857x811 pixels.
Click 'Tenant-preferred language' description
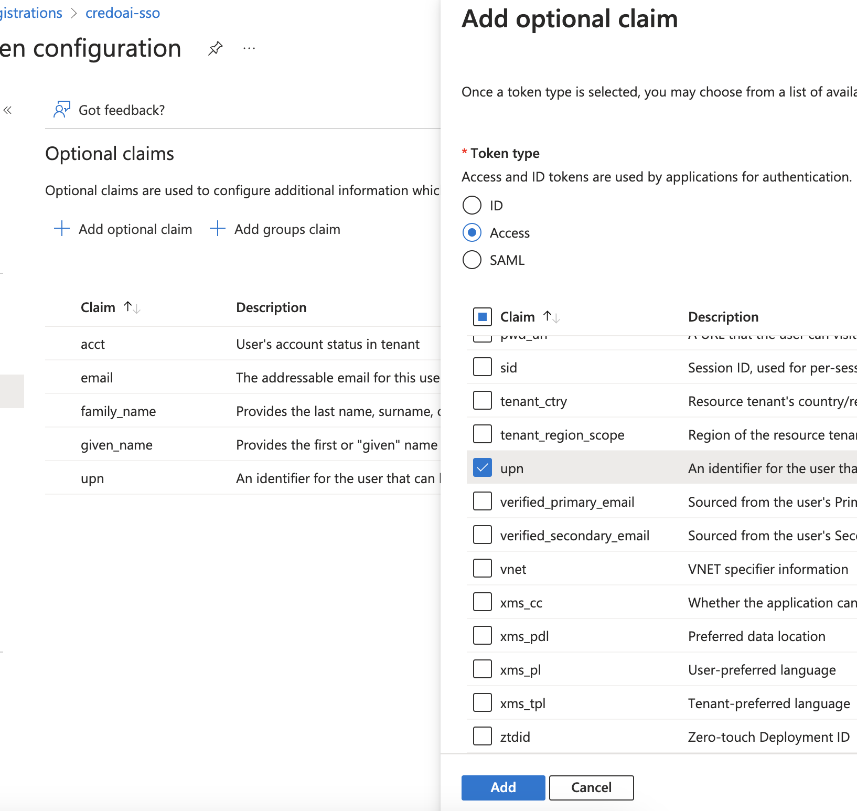(x=769, y=703)
